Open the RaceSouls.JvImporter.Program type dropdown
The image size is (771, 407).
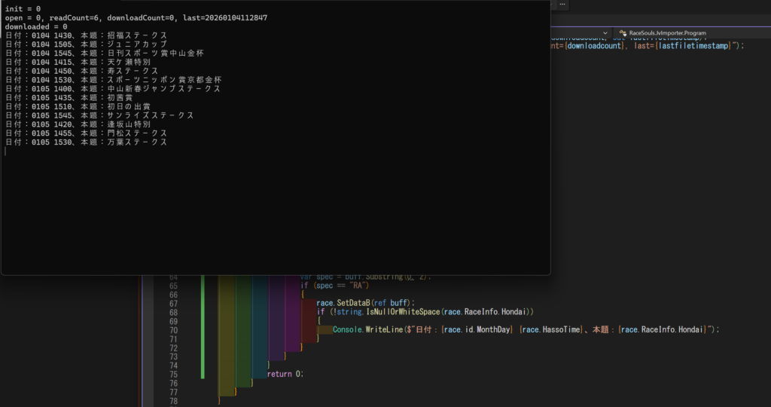[x=667, y=33]
